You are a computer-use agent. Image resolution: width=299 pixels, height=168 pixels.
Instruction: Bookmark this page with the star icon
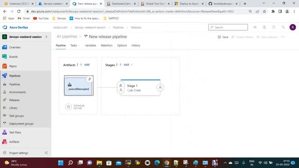[x=264, y=11]
